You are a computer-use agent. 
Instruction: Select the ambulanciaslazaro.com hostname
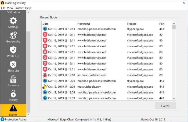click(92, 75)
